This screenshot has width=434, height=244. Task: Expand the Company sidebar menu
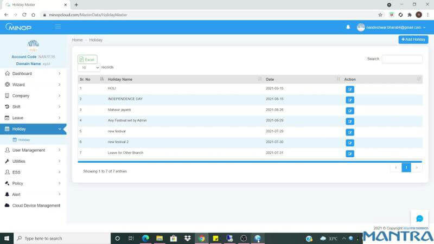(33, 95)
